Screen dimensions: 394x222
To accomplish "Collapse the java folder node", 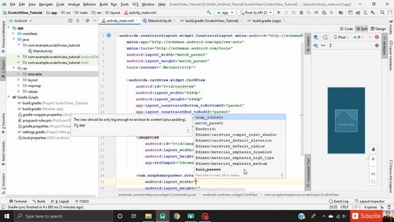I will pyautogui.click(x=14, y=39).
